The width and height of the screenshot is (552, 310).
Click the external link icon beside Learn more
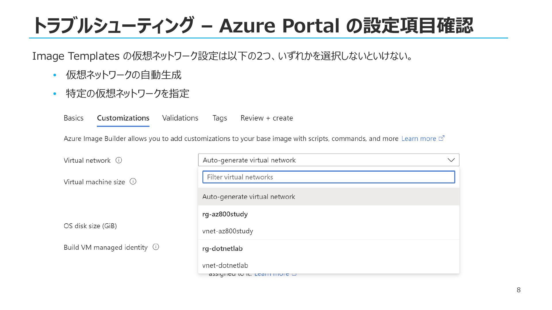pos(442,138)
